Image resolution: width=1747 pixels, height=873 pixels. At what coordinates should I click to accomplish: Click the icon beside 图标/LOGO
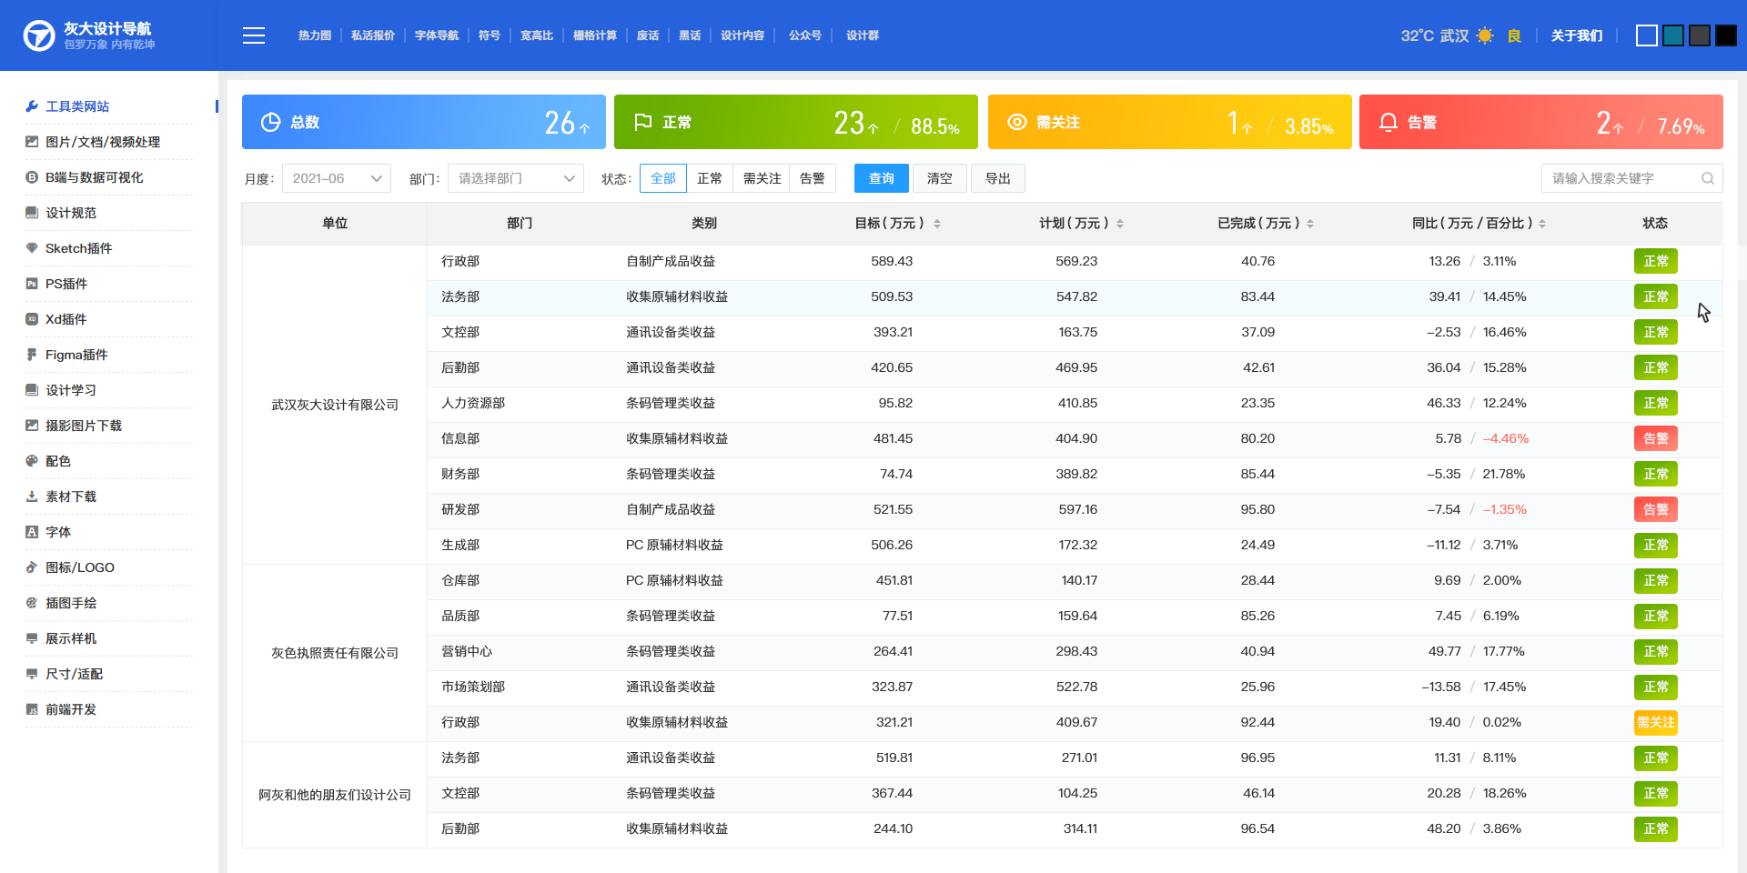32,567
